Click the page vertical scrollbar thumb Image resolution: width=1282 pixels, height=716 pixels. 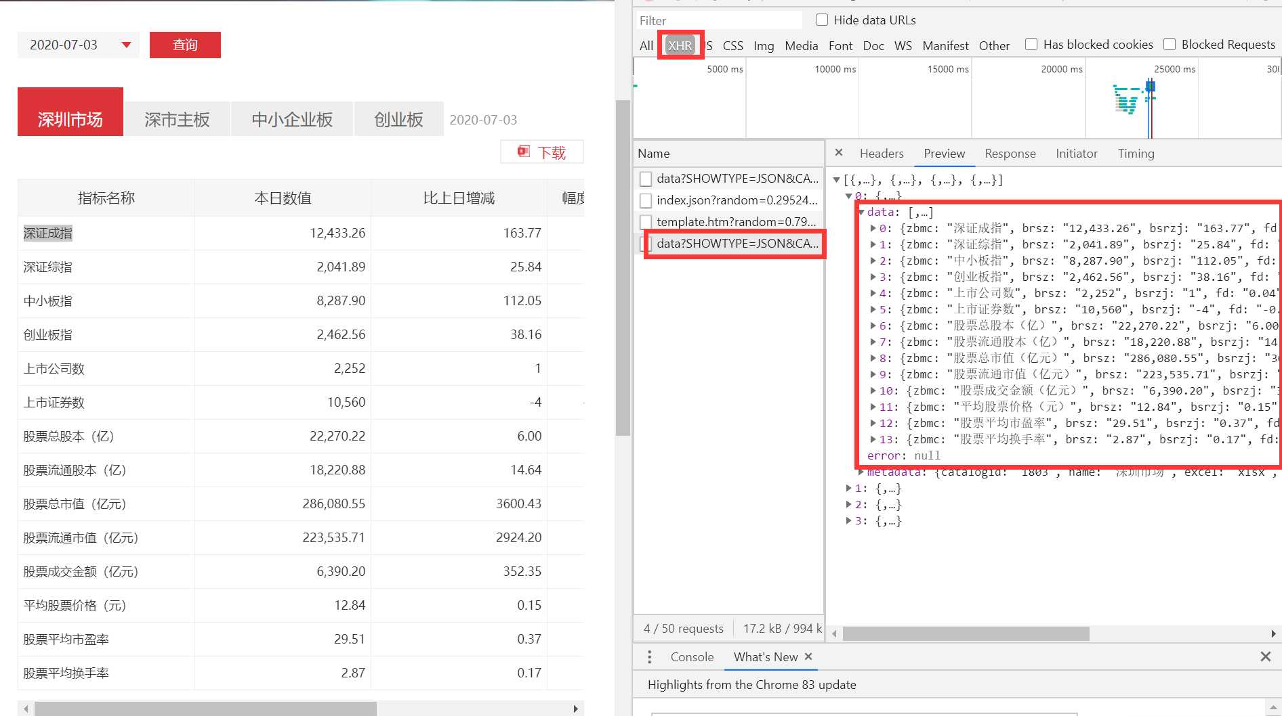coord(623,267)
